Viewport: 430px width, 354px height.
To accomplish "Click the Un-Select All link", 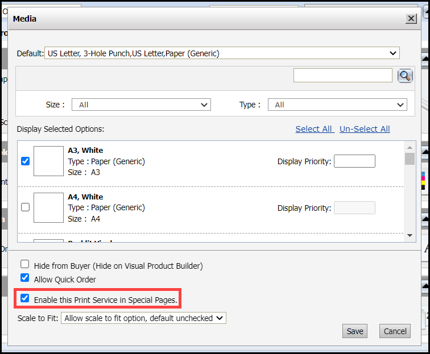I will pyautogui.click(x=365, y=129).
